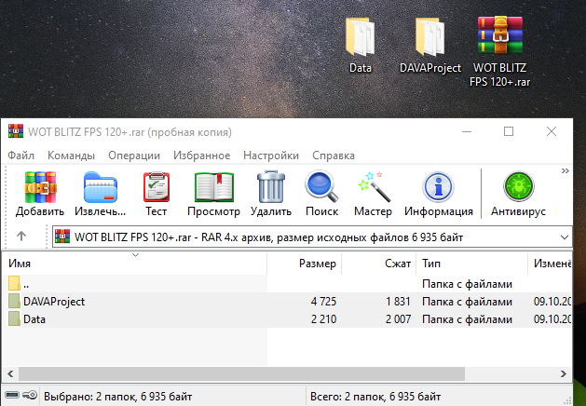Click the Извлечь (Extract) toolbar icon
The height and width of the screenshot is (406, 586).
pos(101,187)
